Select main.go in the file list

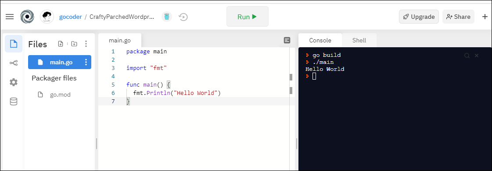click(60, 62)
